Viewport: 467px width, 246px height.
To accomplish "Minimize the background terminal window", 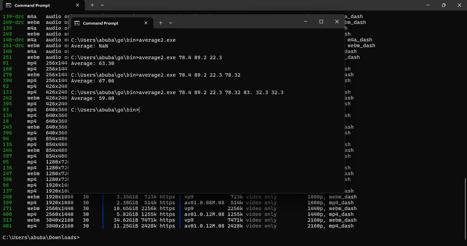I will (427, 5).
